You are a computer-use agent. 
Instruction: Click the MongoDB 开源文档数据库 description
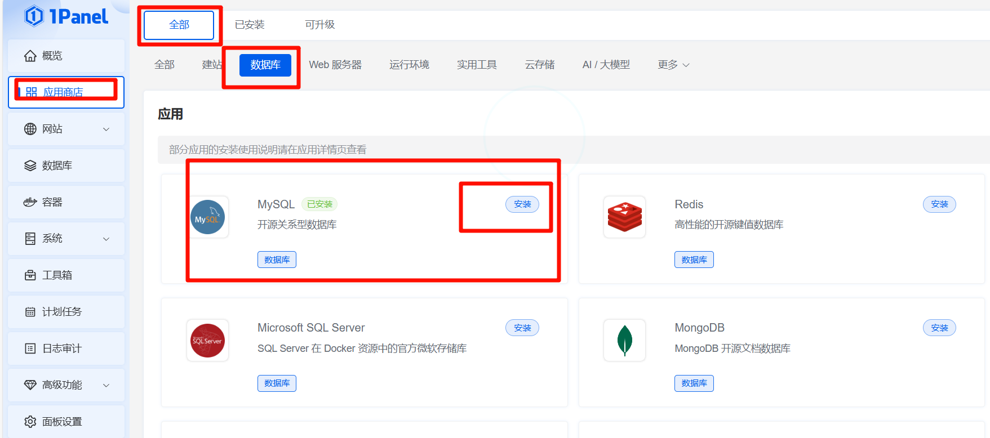(732, 348)
